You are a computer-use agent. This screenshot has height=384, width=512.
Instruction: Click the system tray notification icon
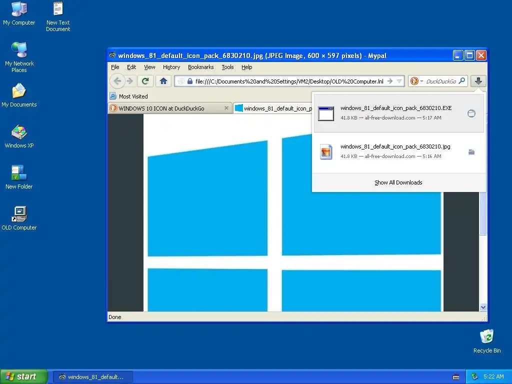pyautogui.click(x=475, y=376)
